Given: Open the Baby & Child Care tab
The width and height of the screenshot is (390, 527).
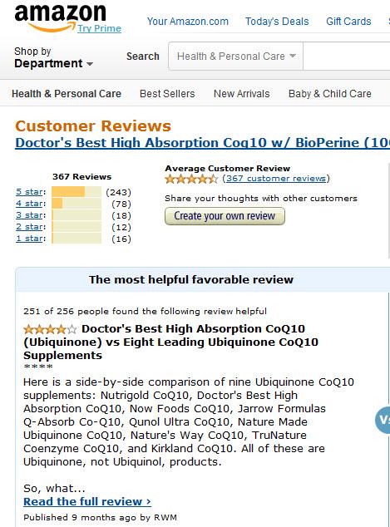Looking at the screenshot, I should [x=330, y=93].
